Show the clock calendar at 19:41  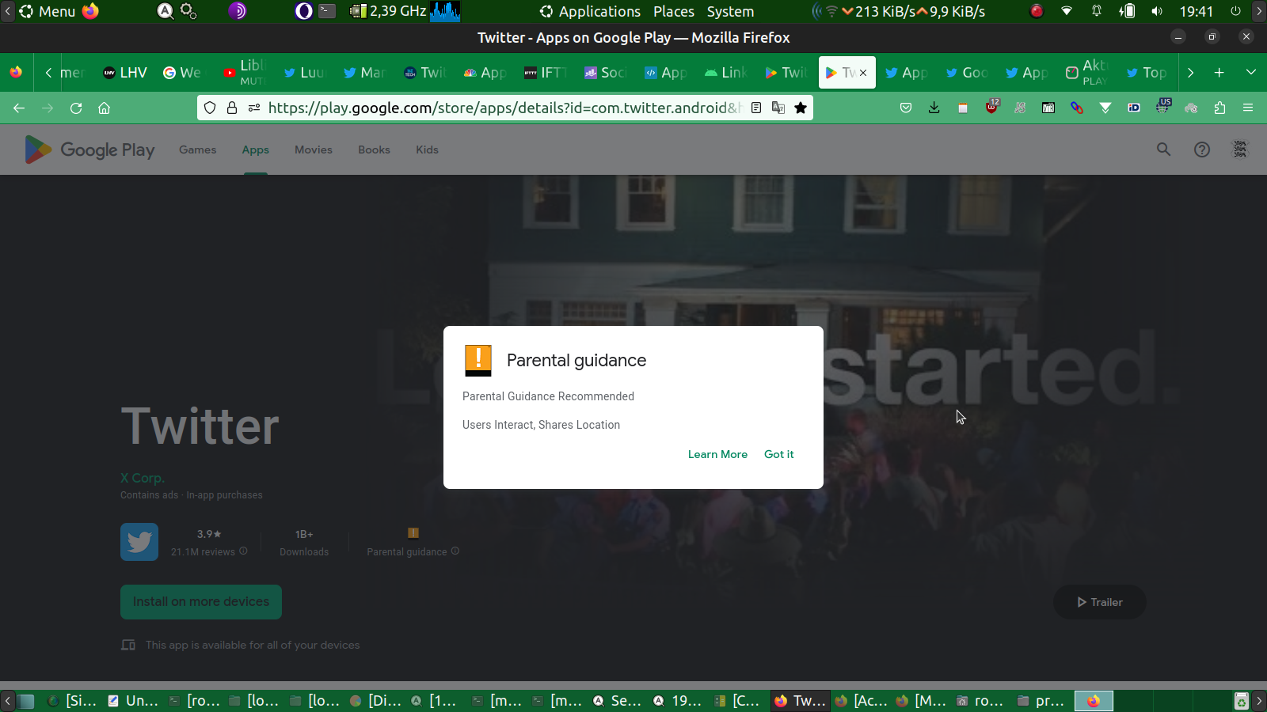pos(1196,11)
